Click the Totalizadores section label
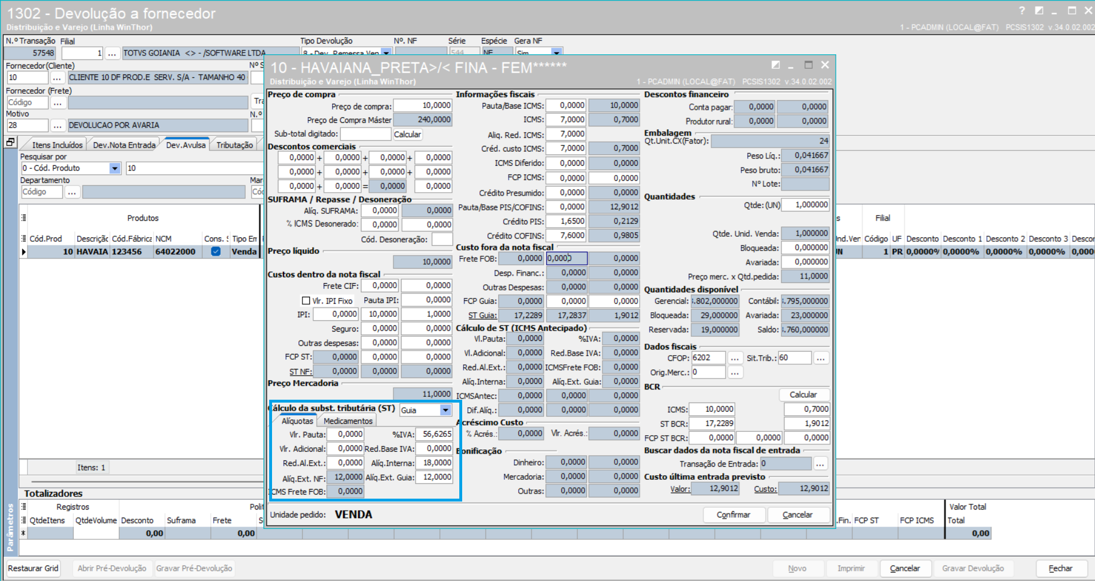 click(53, 494)
